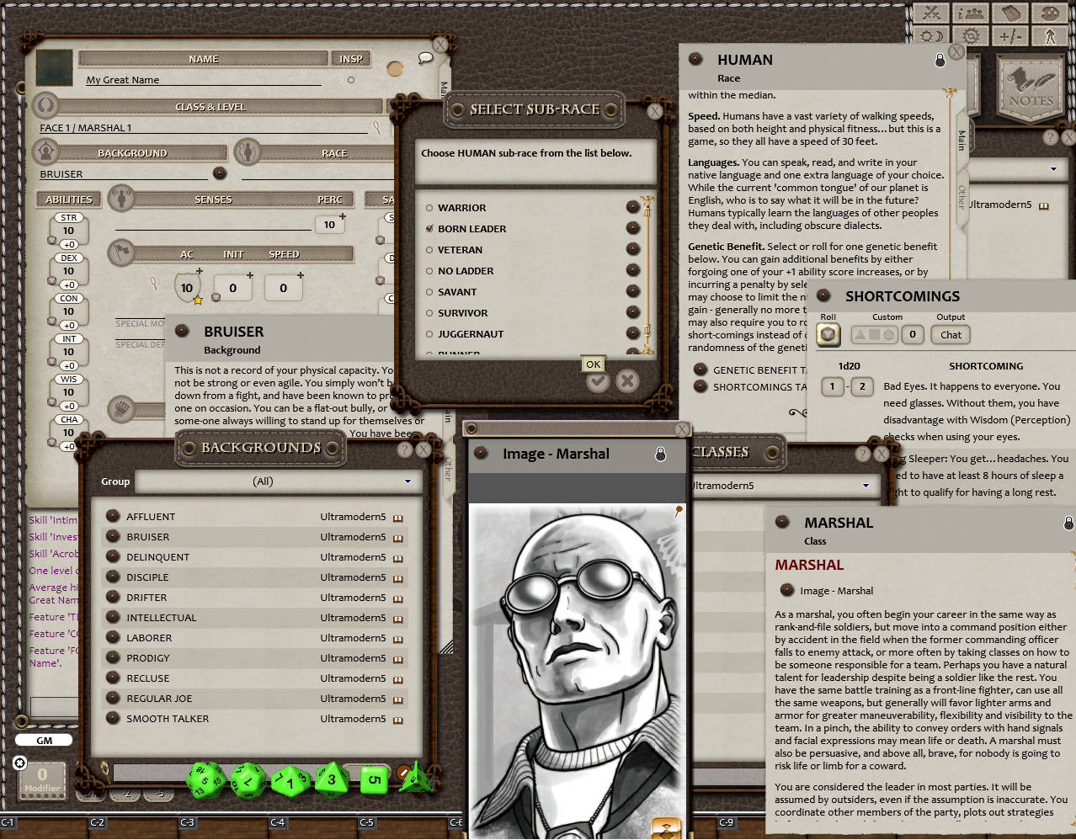The height and width of the screenshot is (840, 1076).
Task: Open the Ultramodern5 classes module dropdown
Action: [866, 486]
